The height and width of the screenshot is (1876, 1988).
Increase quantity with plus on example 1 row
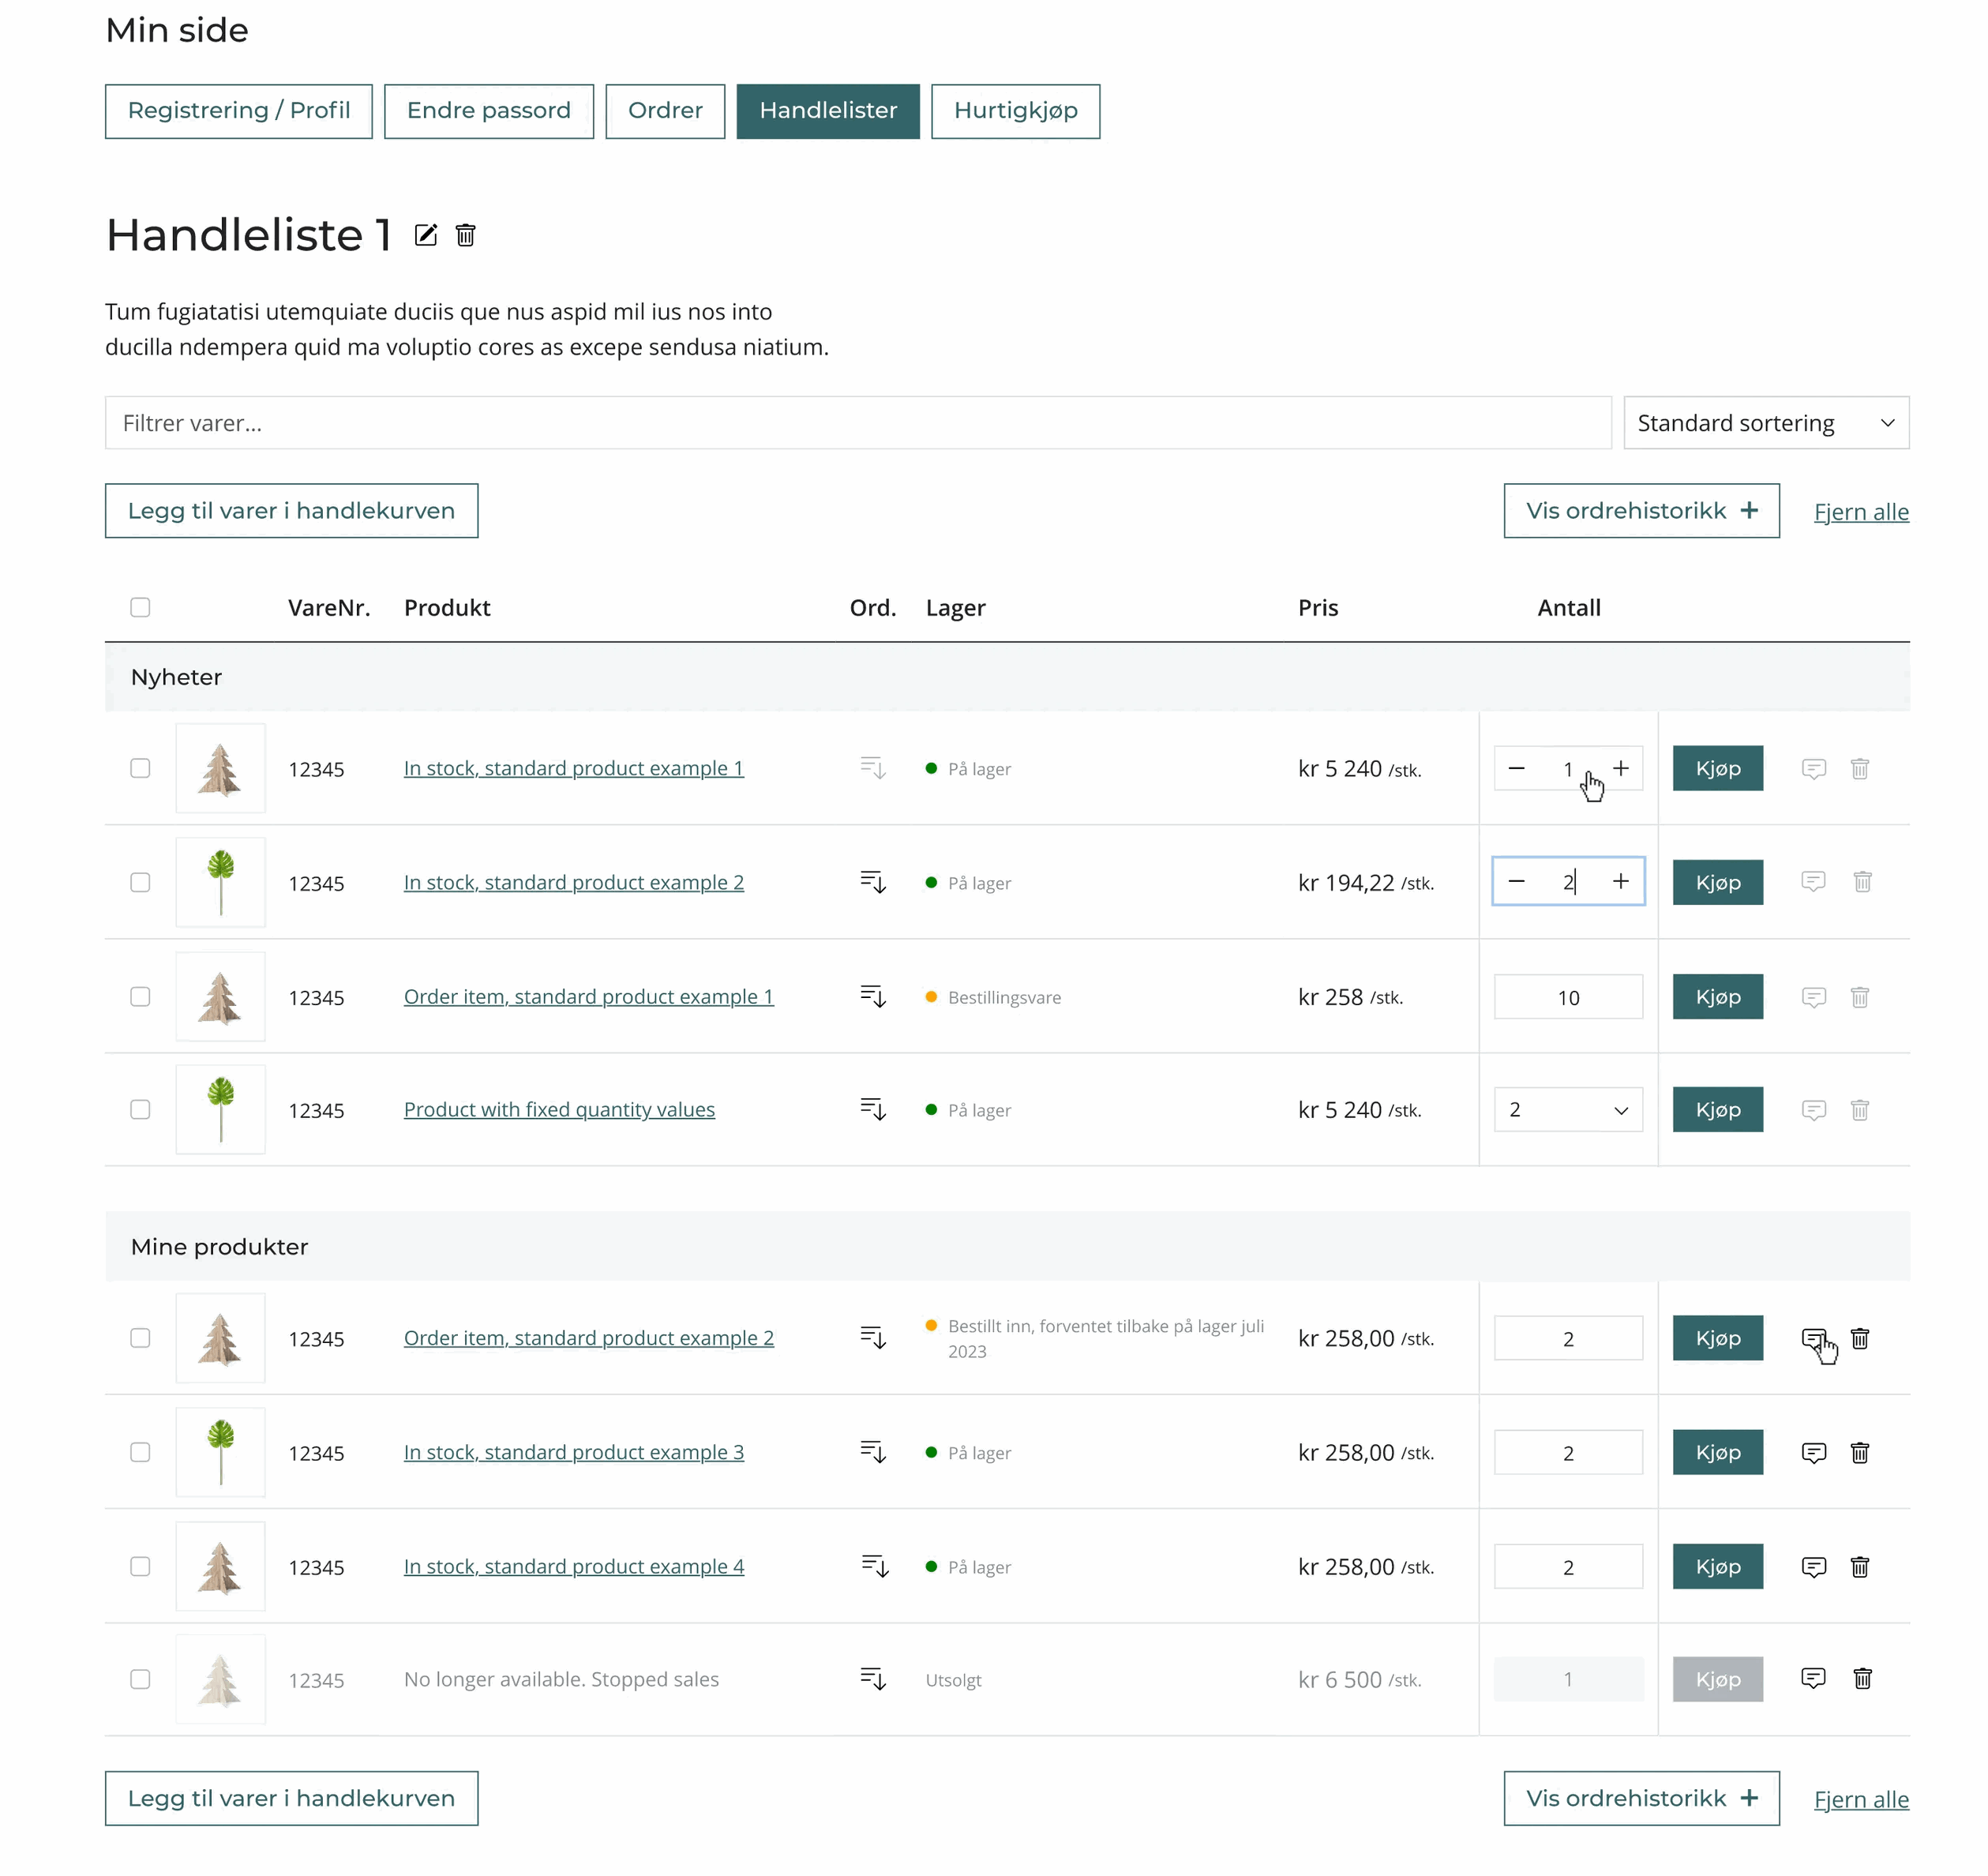(x=1620, y=768)
